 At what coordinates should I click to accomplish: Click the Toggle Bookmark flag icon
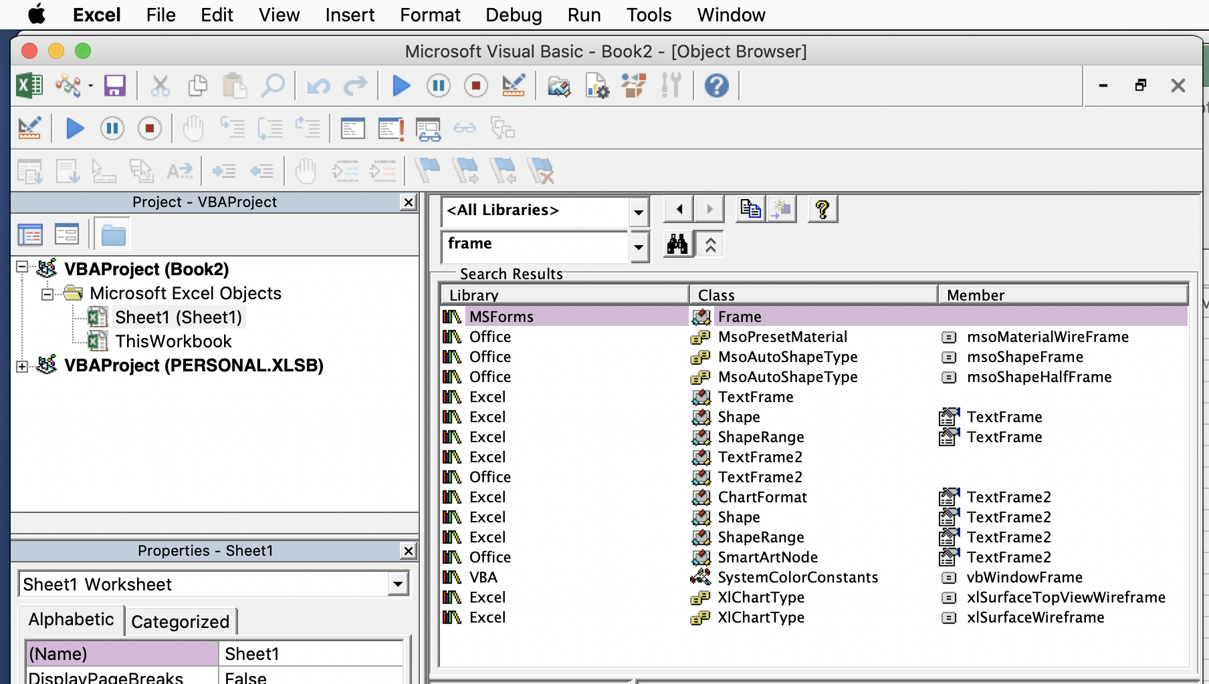427,171
